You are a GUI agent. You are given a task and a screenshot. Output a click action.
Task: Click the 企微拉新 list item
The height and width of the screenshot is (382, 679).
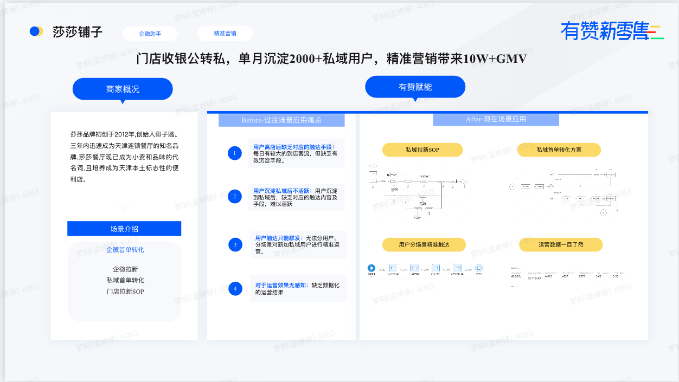point(125,269)
